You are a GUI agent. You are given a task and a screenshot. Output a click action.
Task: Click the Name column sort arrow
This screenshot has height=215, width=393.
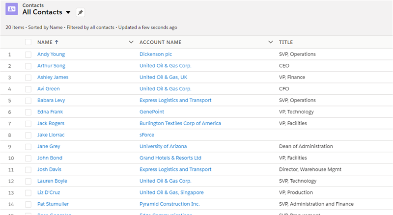56,42
